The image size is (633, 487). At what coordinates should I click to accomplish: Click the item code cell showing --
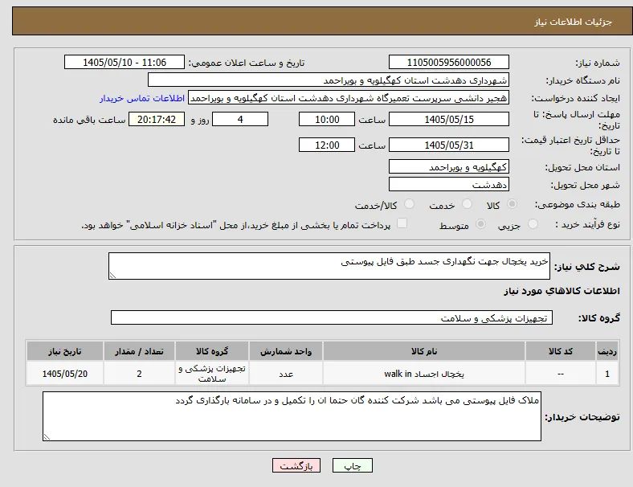561,374
